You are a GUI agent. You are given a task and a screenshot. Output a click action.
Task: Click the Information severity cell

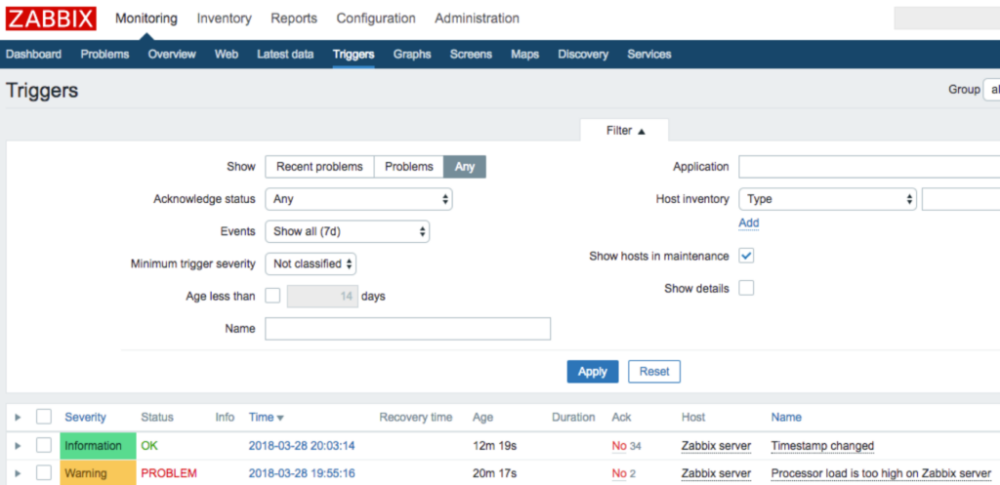pos(99,446)
